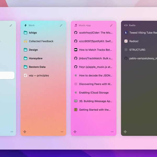Open the Restore Data folder
This screenshot has height=157, width=157.
pyautogui.click(x=37, y=67)
